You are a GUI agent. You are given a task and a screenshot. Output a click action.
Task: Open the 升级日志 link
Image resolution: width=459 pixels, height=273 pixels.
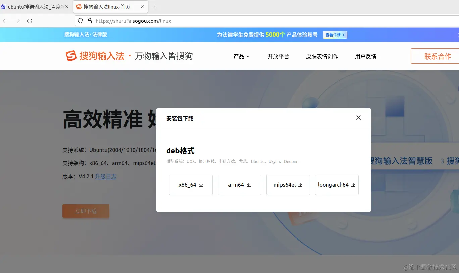pos(105,176)
